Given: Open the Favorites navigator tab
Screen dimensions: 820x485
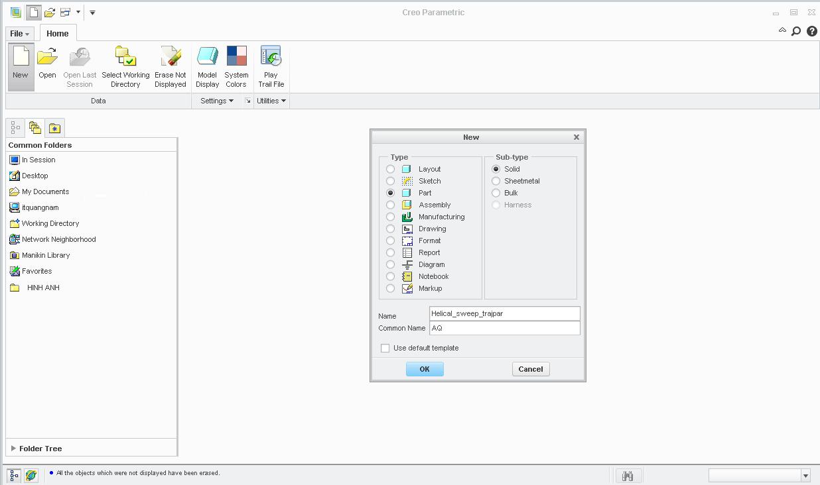Looking at the screenshot, I should coord(54,128).
